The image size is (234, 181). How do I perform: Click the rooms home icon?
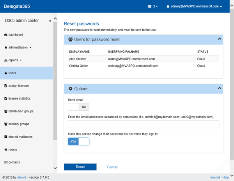[x=5, y=150]
